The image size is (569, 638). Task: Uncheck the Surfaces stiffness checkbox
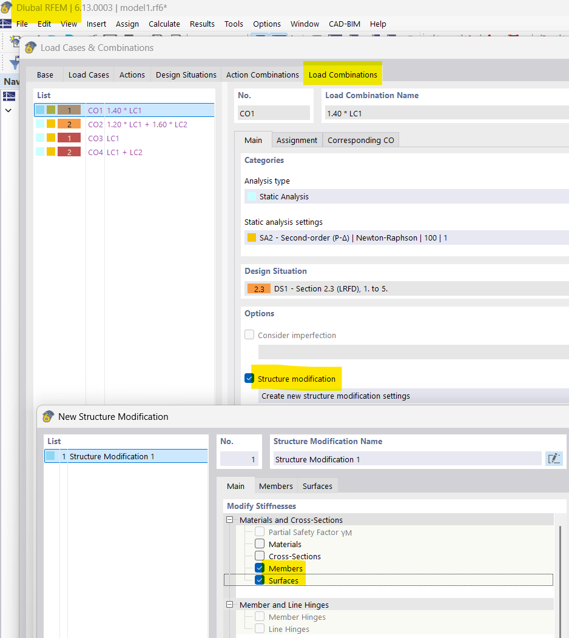tap(260, 580)
